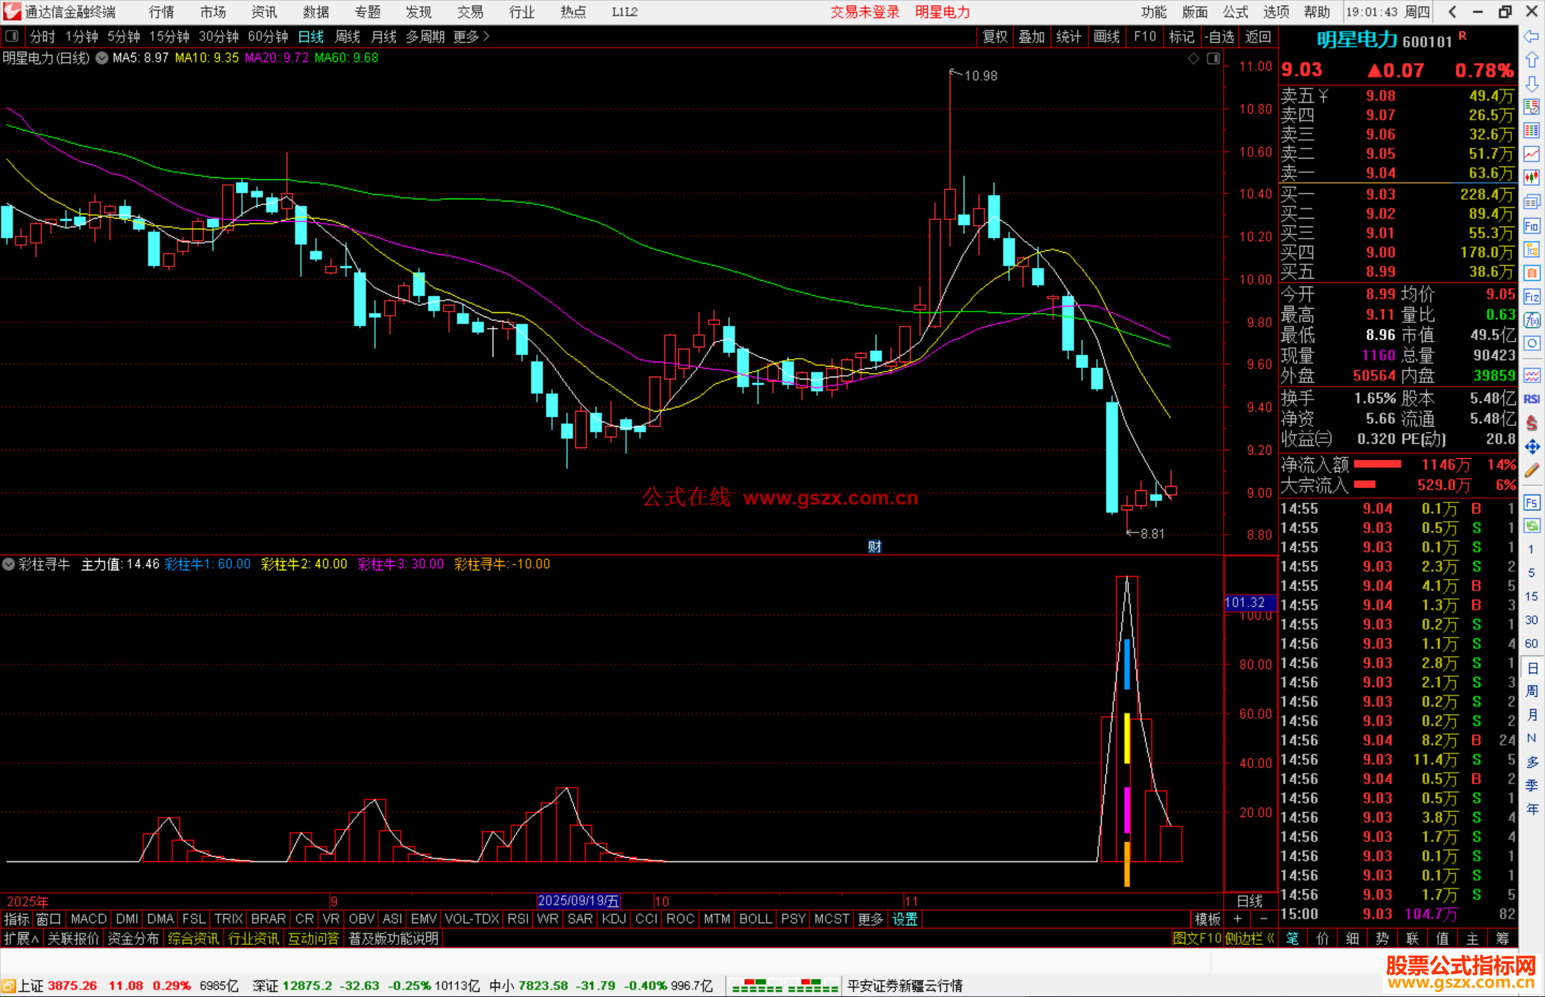Expand the 更多 periods dropdown
The width and height of the screenshot is (1545, 997).
tap(471, 36)
